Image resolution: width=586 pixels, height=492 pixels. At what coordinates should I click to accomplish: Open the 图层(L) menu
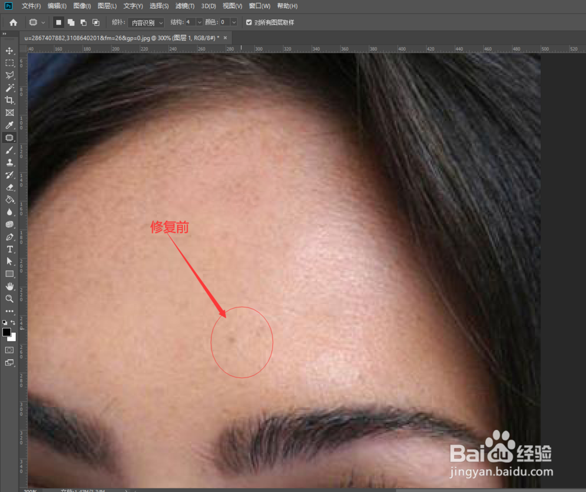coord(107,6)
